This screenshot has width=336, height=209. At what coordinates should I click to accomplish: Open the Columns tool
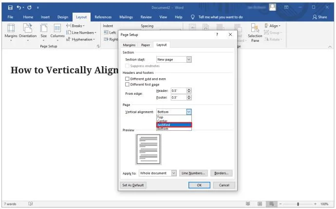click(57, 33)
